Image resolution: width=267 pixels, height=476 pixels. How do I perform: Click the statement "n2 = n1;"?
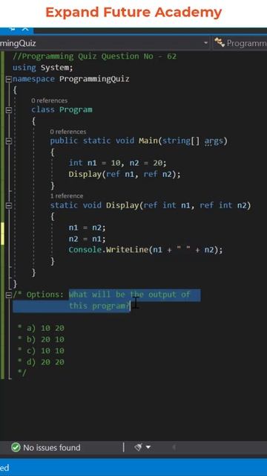tap(88, 239)
